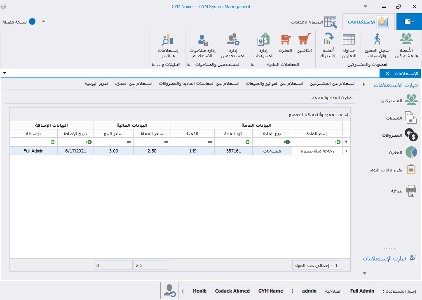
Task: Switch to الإستخدامات ribbon tab
Action: (368, 22)
